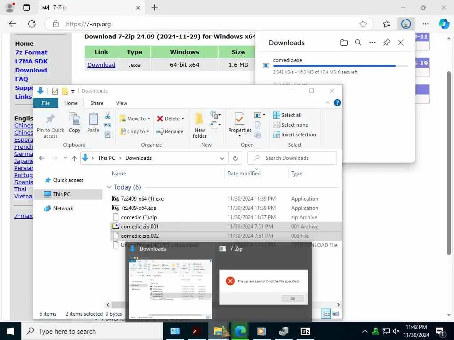The height and width of the screenshot is (340, 454).
Task: Click Select all in the ribbon
Action: pos(287,115)
